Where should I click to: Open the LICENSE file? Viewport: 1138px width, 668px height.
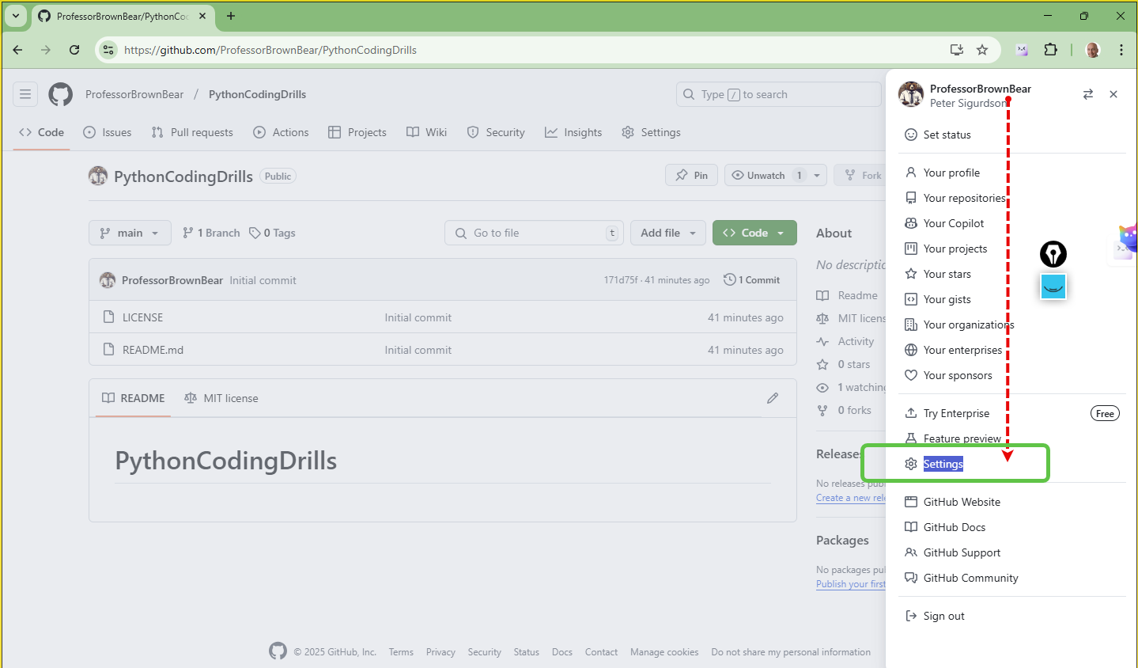[x=143, y=317]
